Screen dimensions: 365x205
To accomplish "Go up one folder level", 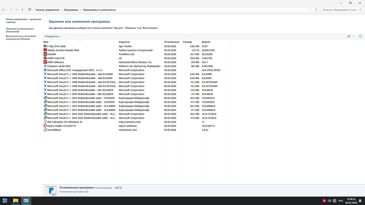I will click(22, 10).
